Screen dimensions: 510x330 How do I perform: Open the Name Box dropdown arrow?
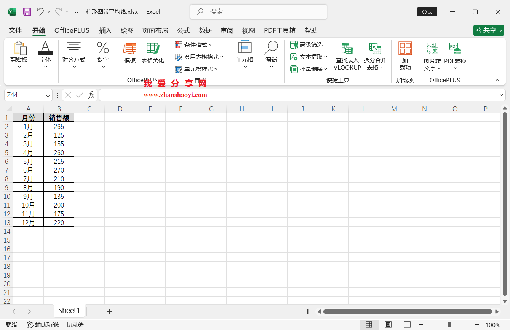(x=48, y=95)
